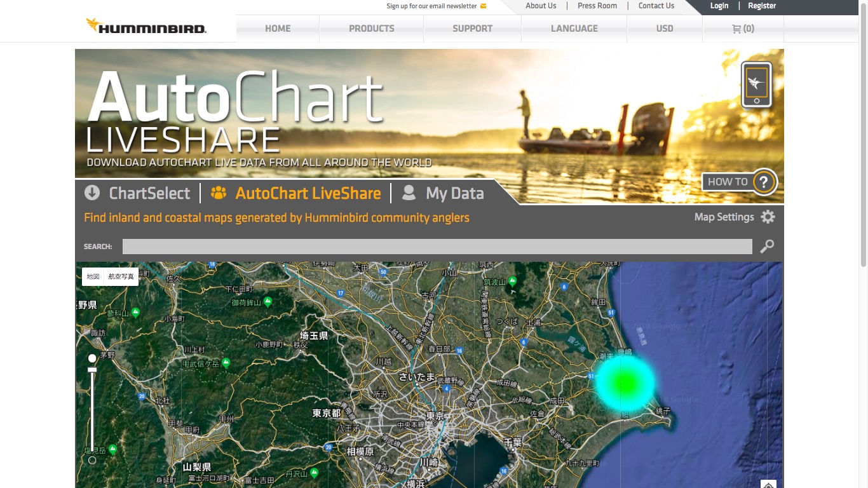Open the SUPPORT menu
This screenshot has width=868, height=488.
[x=473, y=29]
